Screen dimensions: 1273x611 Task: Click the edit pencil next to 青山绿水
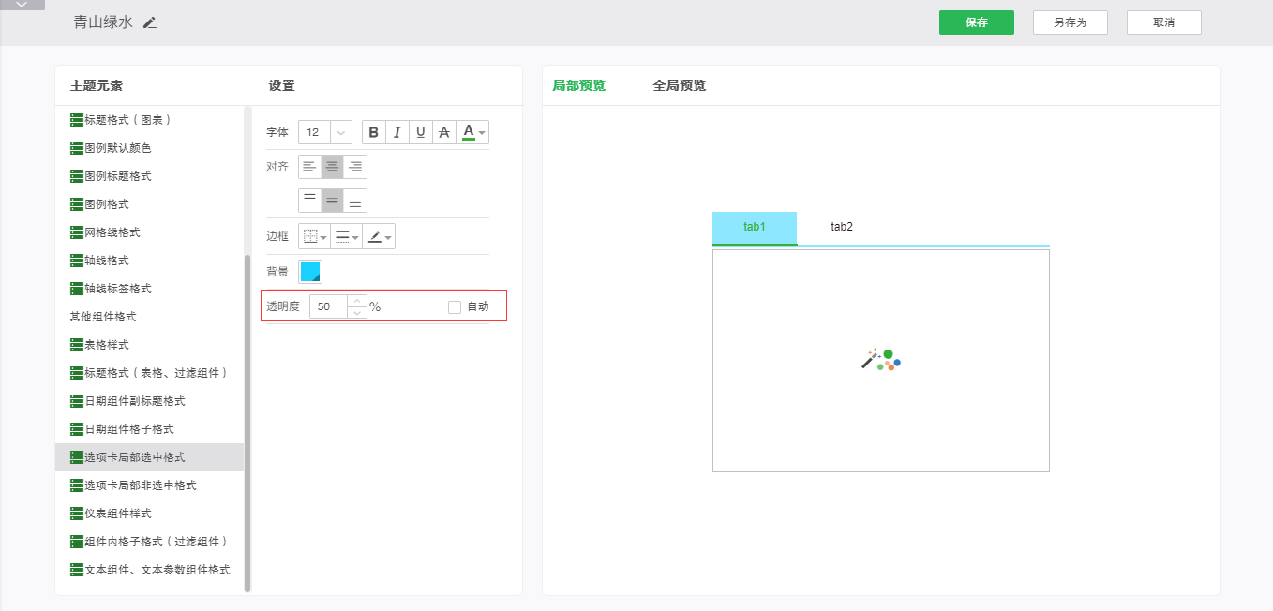point(150,22)
